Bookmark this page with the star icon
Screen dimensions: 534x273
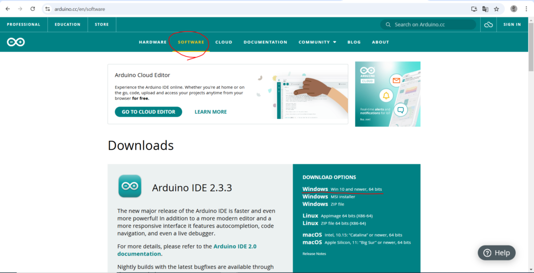496,9
